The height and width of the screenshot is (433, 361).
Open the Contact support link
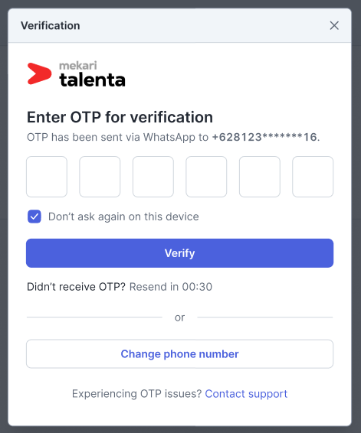(x=246, y=394)
